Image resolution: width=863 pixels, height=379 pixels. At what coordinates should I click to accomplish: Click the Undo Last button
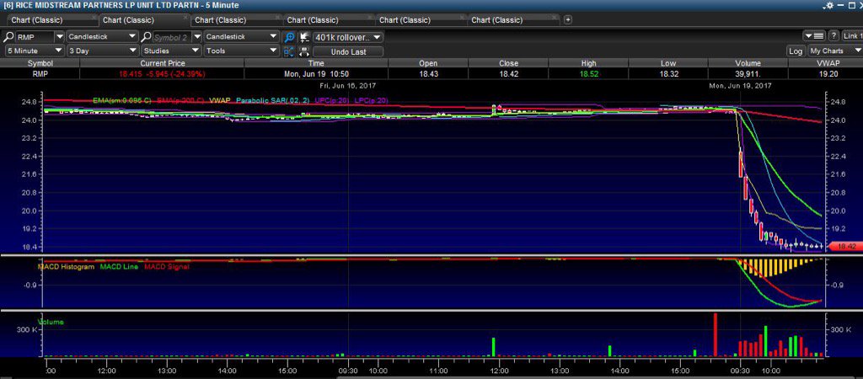point(348,51)
